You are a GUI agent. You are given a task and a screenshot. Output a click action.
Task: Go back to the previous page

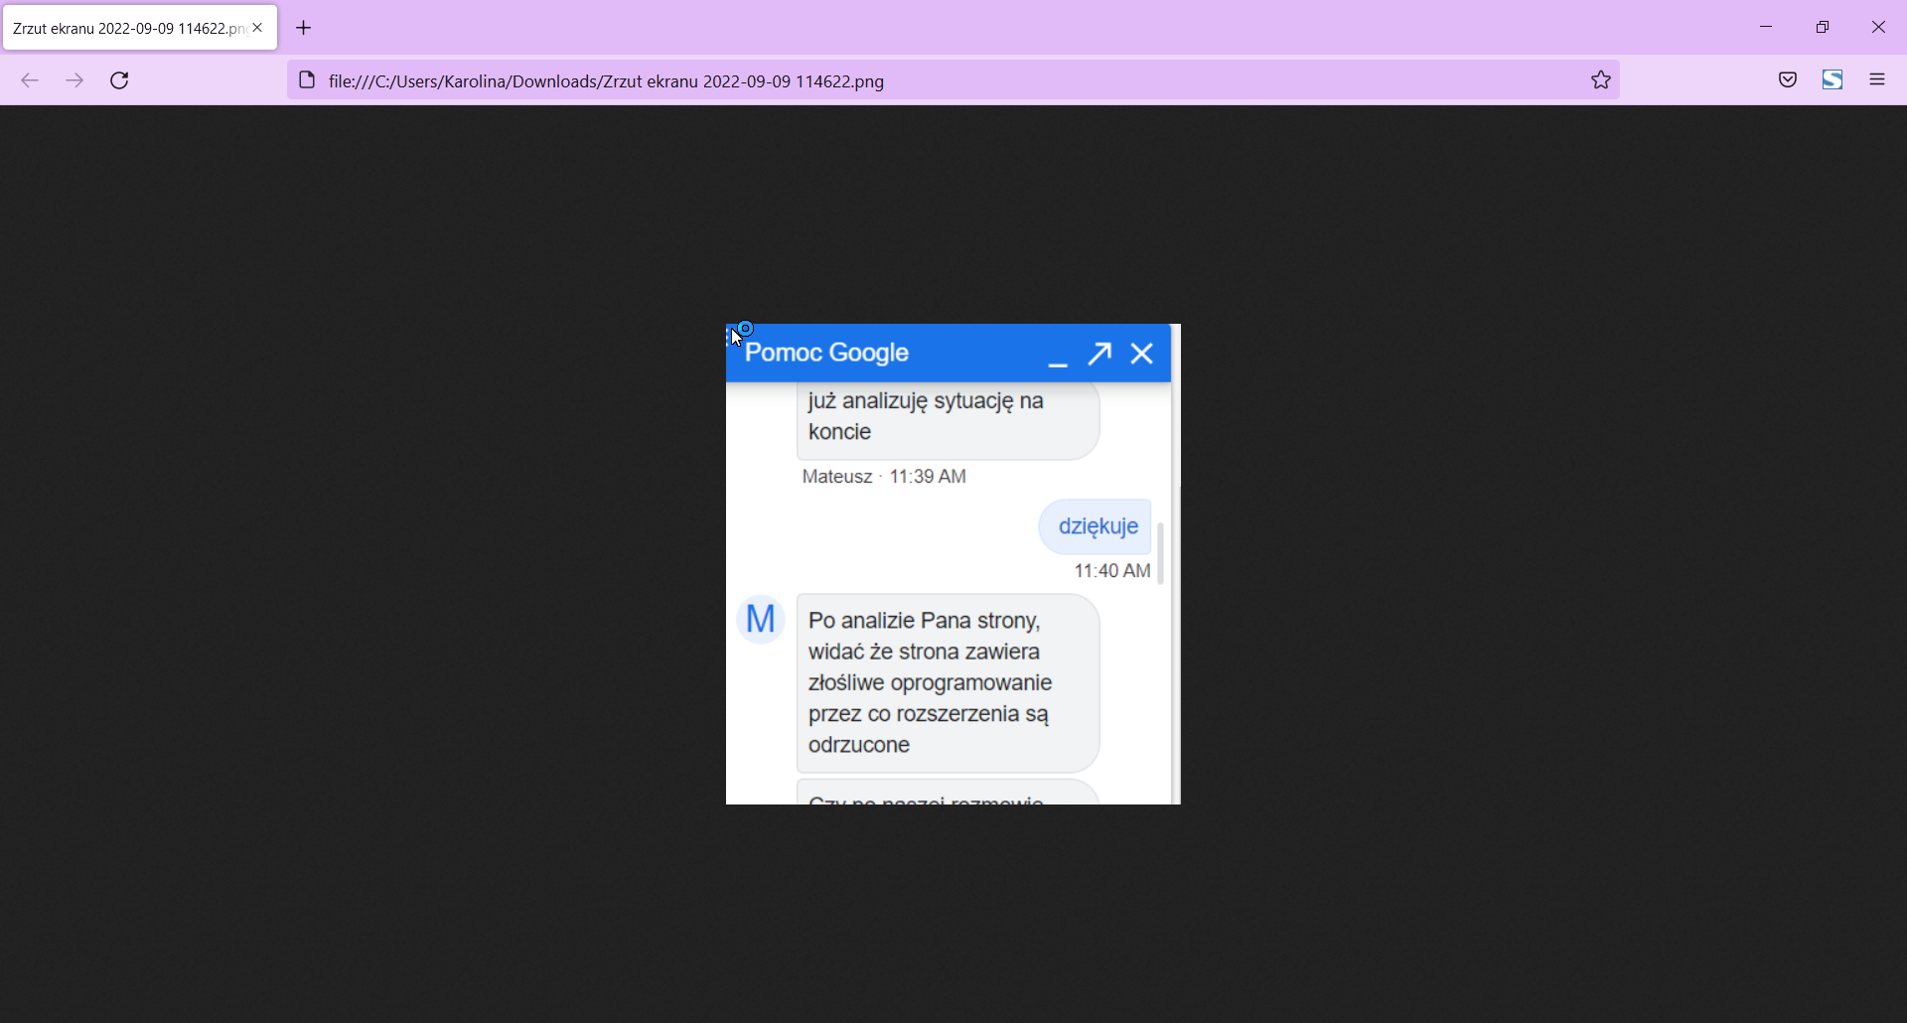point(30,80)
